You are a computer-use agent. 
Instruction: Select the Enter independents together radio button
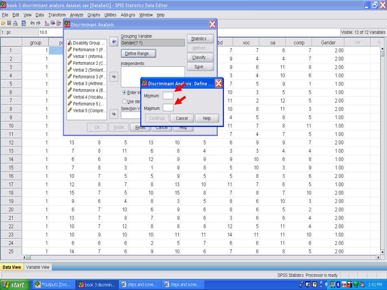[124, 92]
